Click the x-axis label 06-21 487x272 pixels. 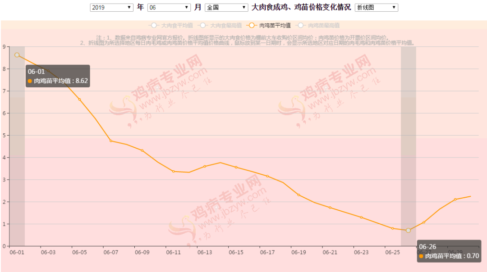click(x=330, y=253)
